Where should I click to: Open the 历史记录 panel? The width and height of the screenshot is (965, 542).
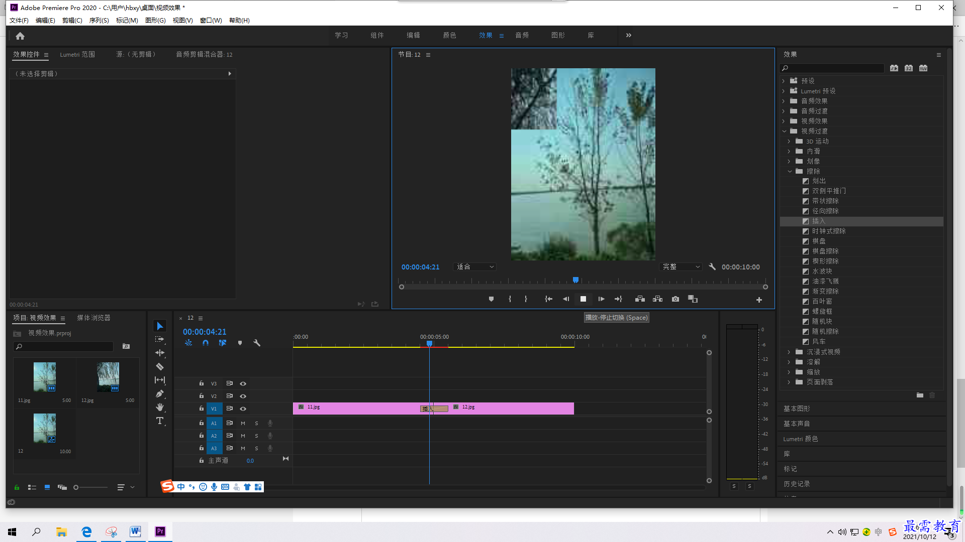coord(797,484)
